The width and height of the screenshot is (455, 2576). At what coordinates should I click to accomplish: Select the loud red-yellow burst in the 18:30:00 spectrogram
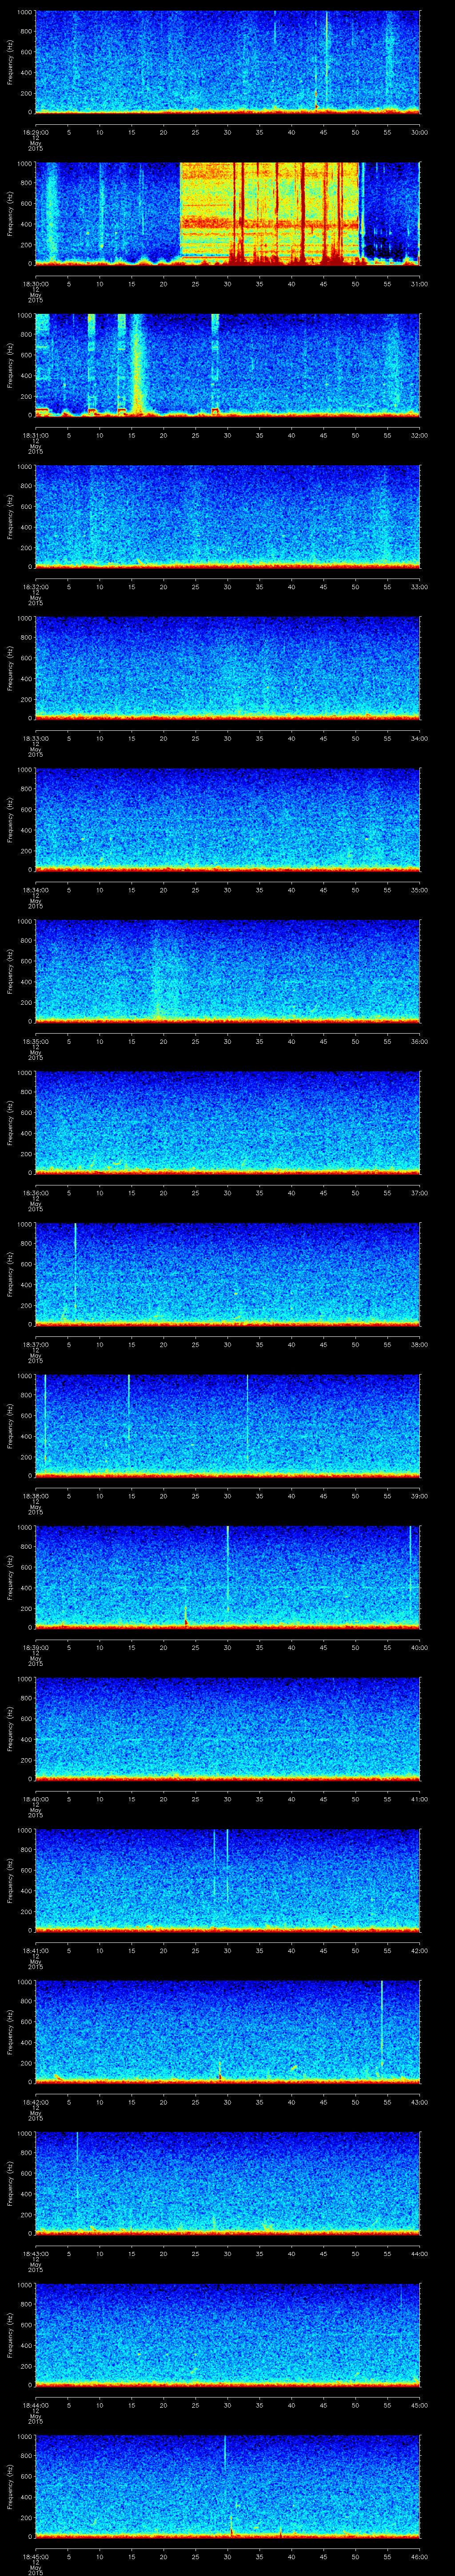(x=270, y=213)
